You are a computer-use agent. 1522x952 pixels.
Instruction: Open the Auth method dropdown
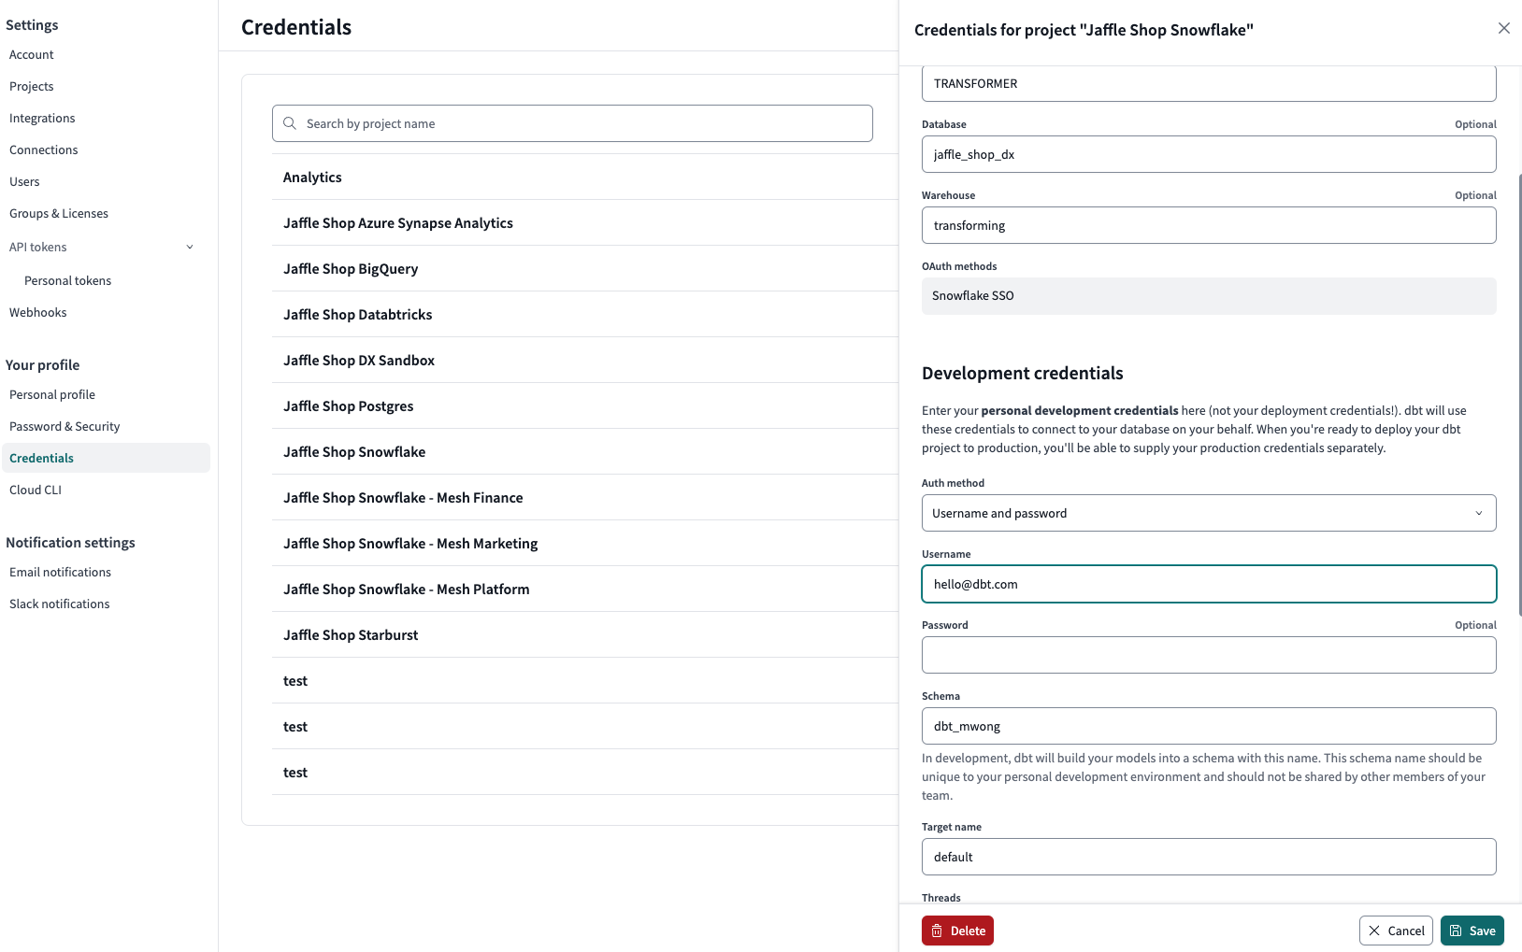pos(1207,512)
